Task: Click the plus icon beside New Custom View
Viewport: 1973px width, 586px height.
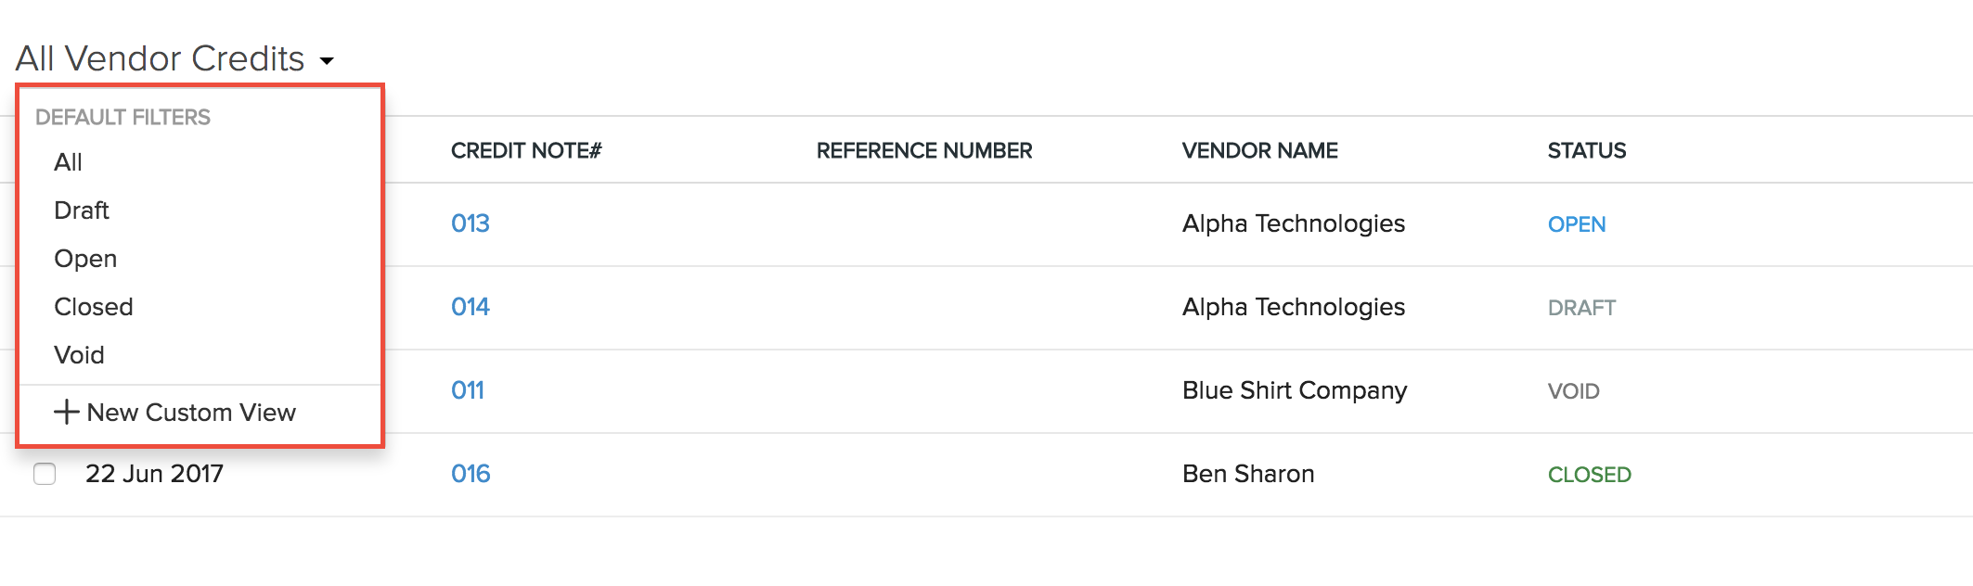Action: (66, 413)
